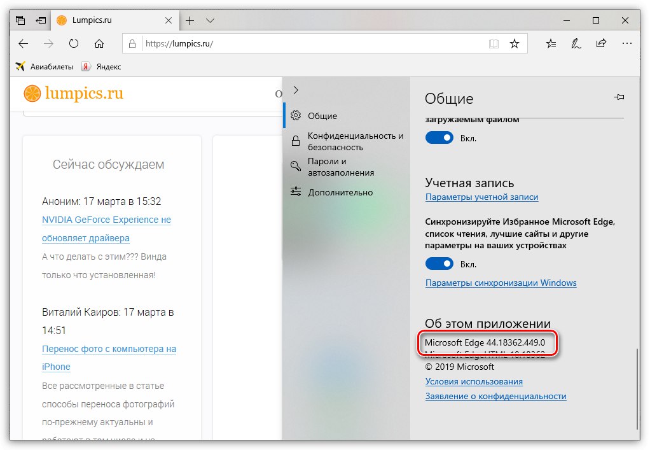This screenshot has width=650, height=450.
Task: Collapse the settings sidebar chevron
Action: [296, 90]
